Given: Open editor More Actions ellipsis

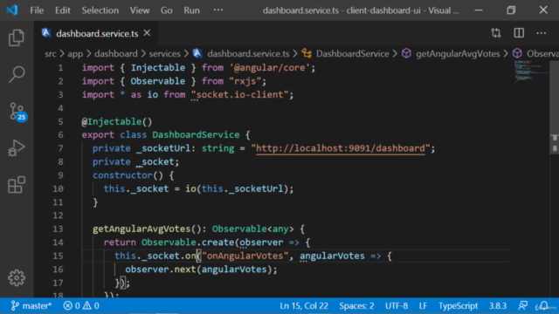Looking at the screenshot, I should [542, 33].
